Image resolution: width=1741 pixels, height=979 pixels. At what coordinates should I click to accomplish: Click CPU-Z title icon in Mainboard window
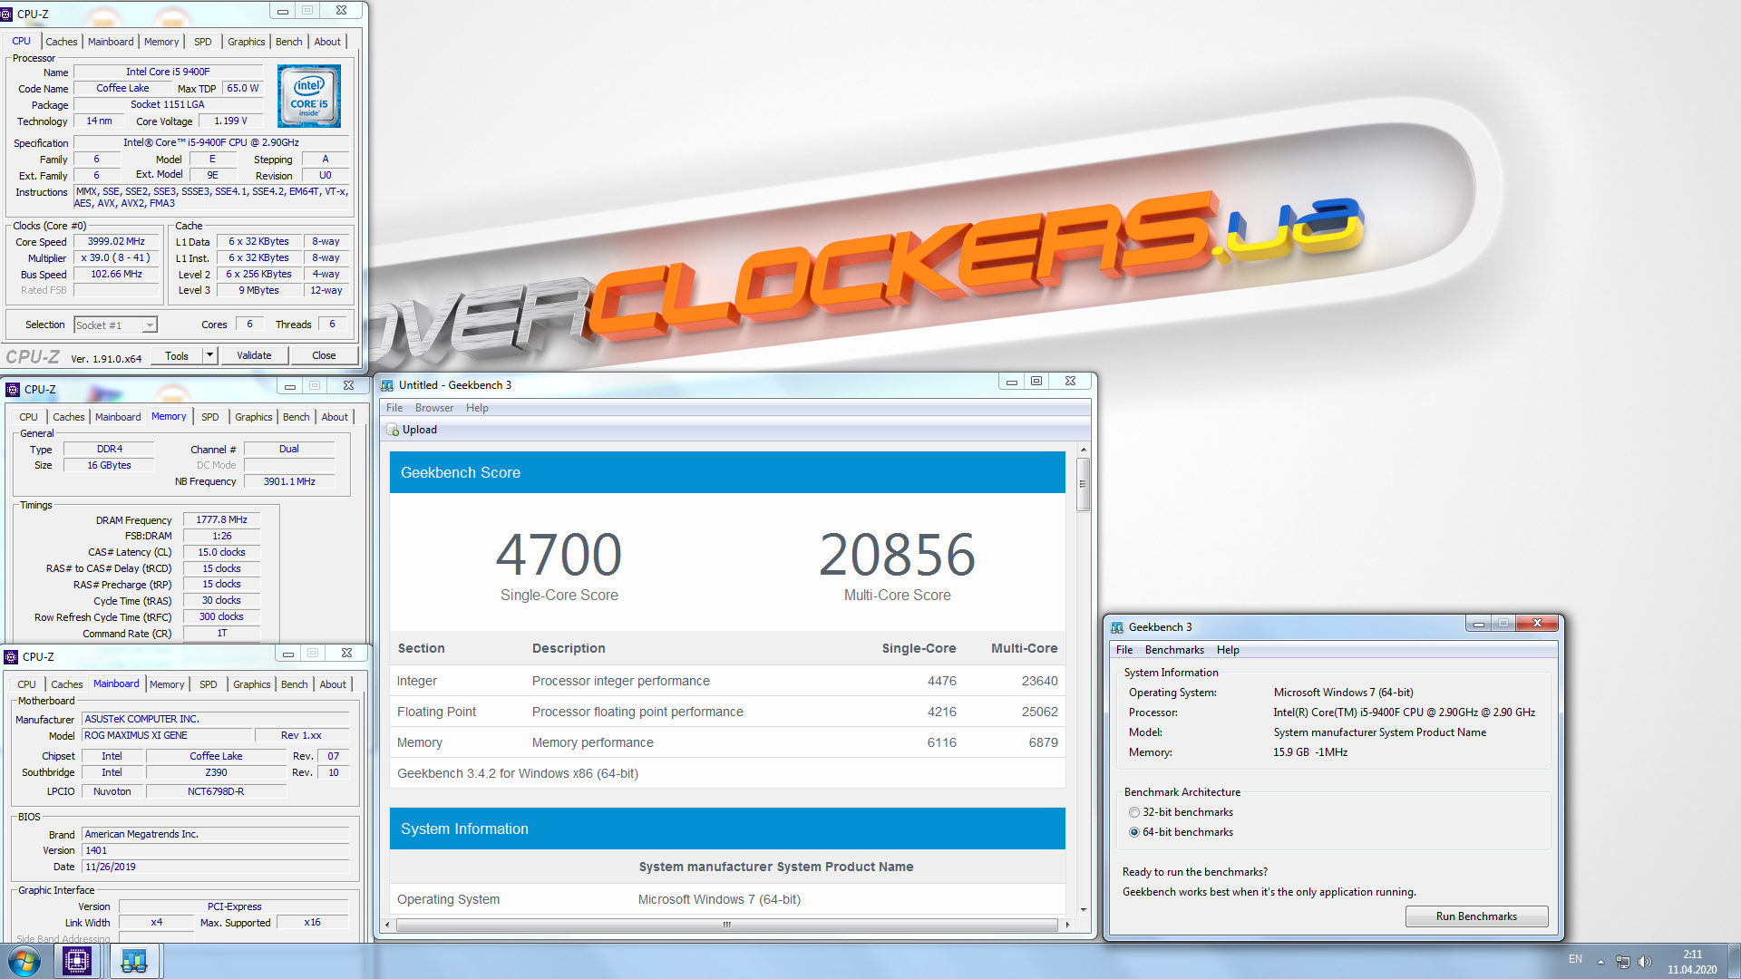(11, 656)
